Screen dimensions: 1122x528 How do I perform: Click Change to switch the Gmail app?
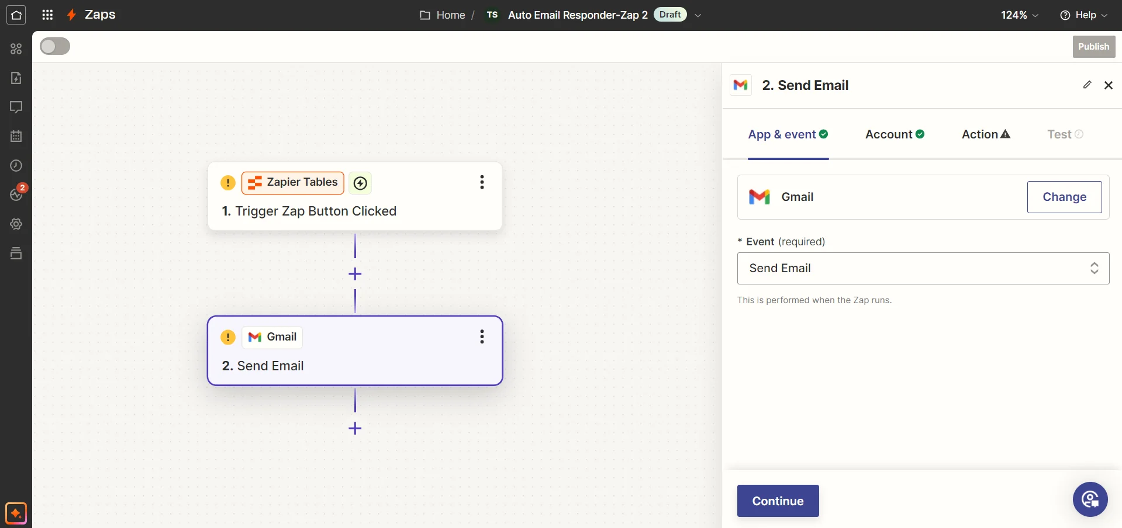(x=1064, y=197)
